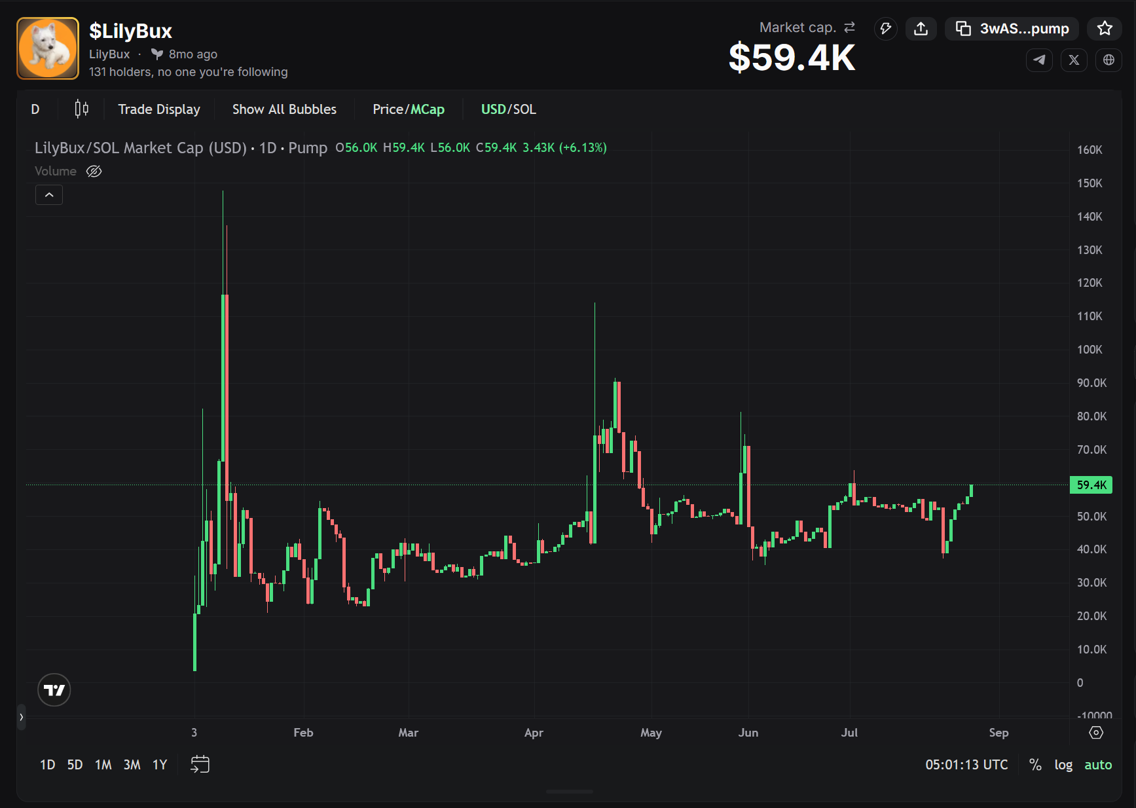Open the go-to-date calendar icon

(200, 764)
